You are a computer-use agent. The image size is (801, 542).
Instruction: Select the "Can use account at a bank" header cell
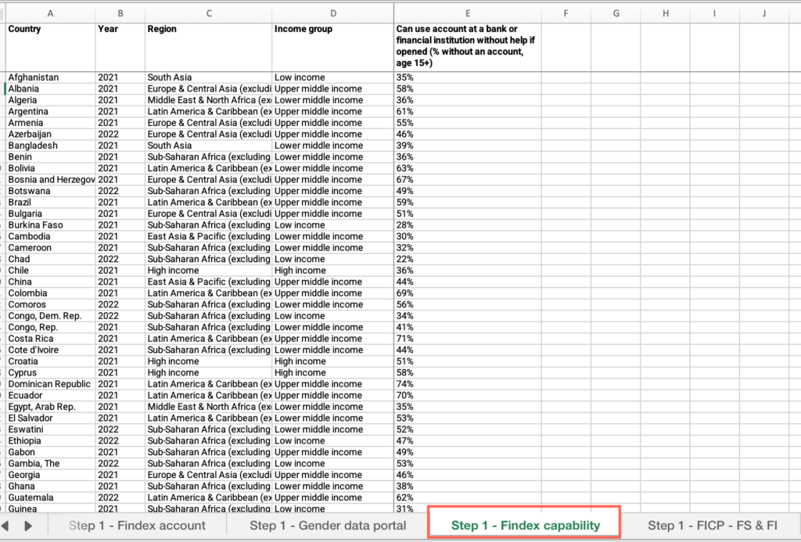(x=468, y=47)
